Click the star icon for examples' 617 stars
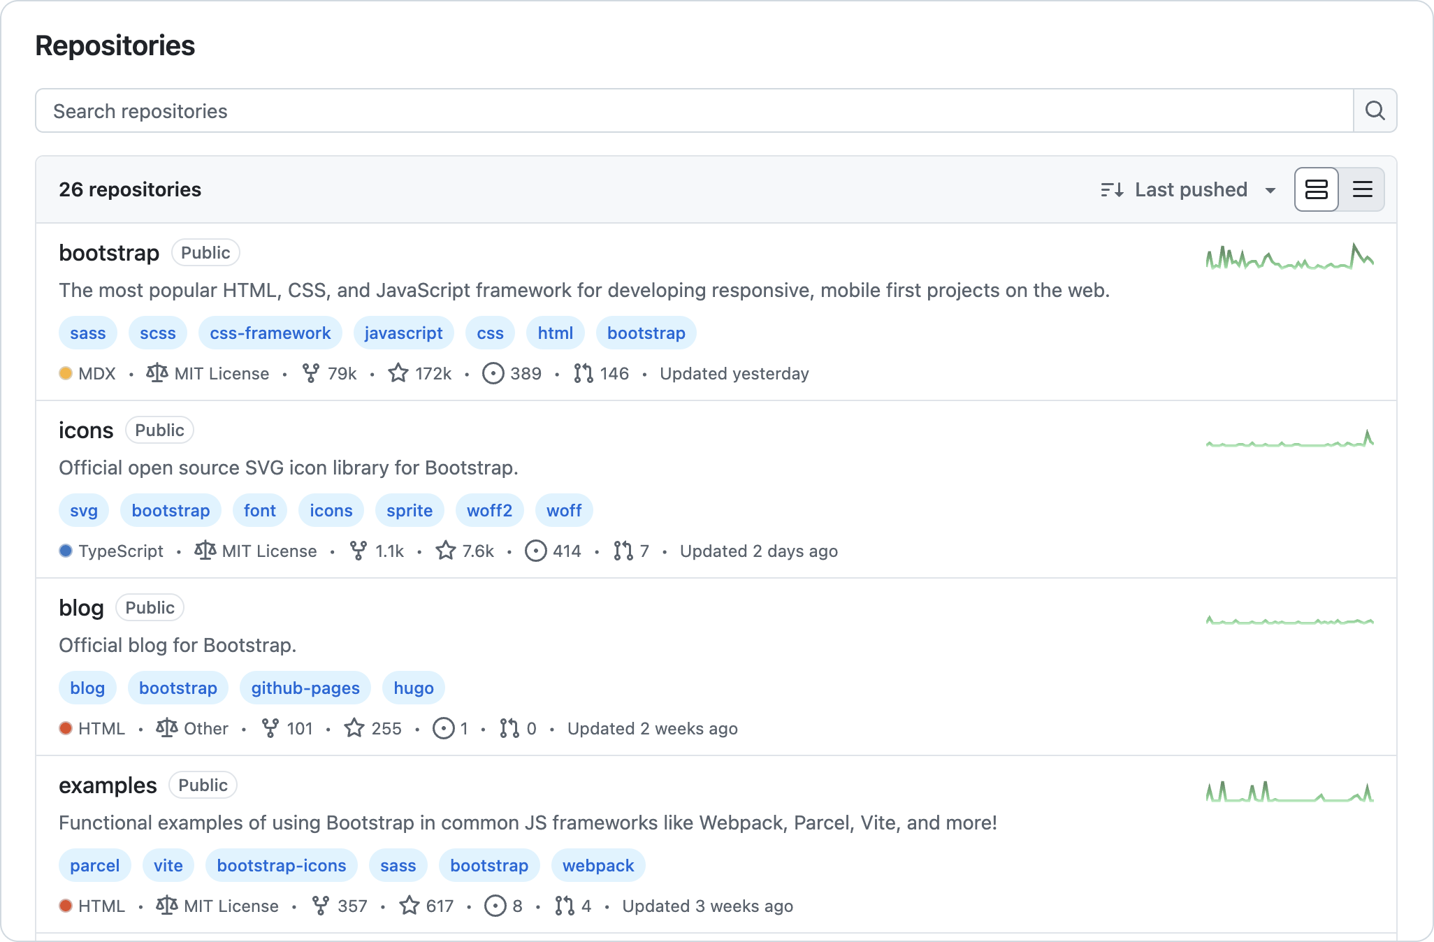1434x942 pixels. pos(410,906)
